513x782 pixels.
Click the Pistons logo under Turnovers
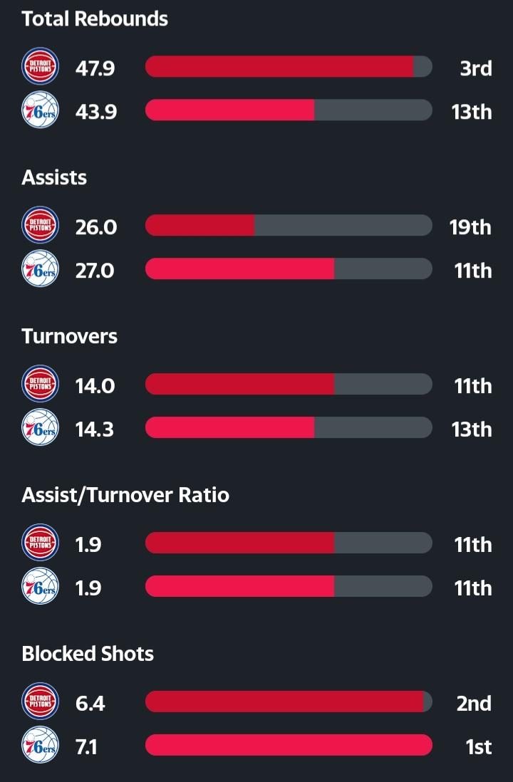(41, 385)
